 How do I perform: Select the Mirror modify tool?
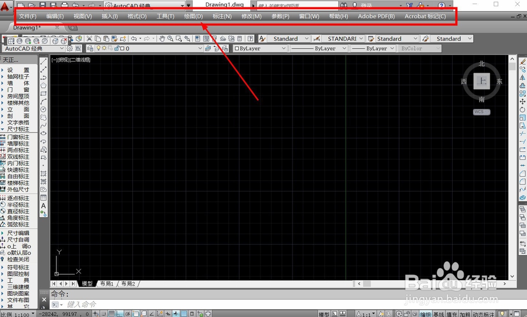[x=523, y=77]
